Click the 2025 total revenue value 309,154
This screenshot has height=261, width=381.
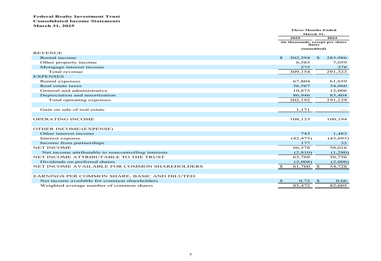pyautogui.click(x=301, y=71)
